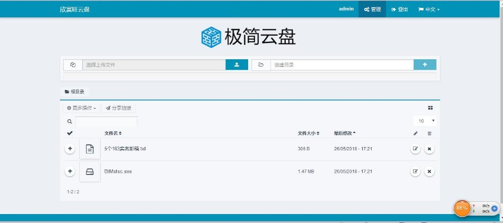This screenshot has height=223, width=503.
Task: Click the 极简云盘 logo
Action: click(x=248, y=37)
